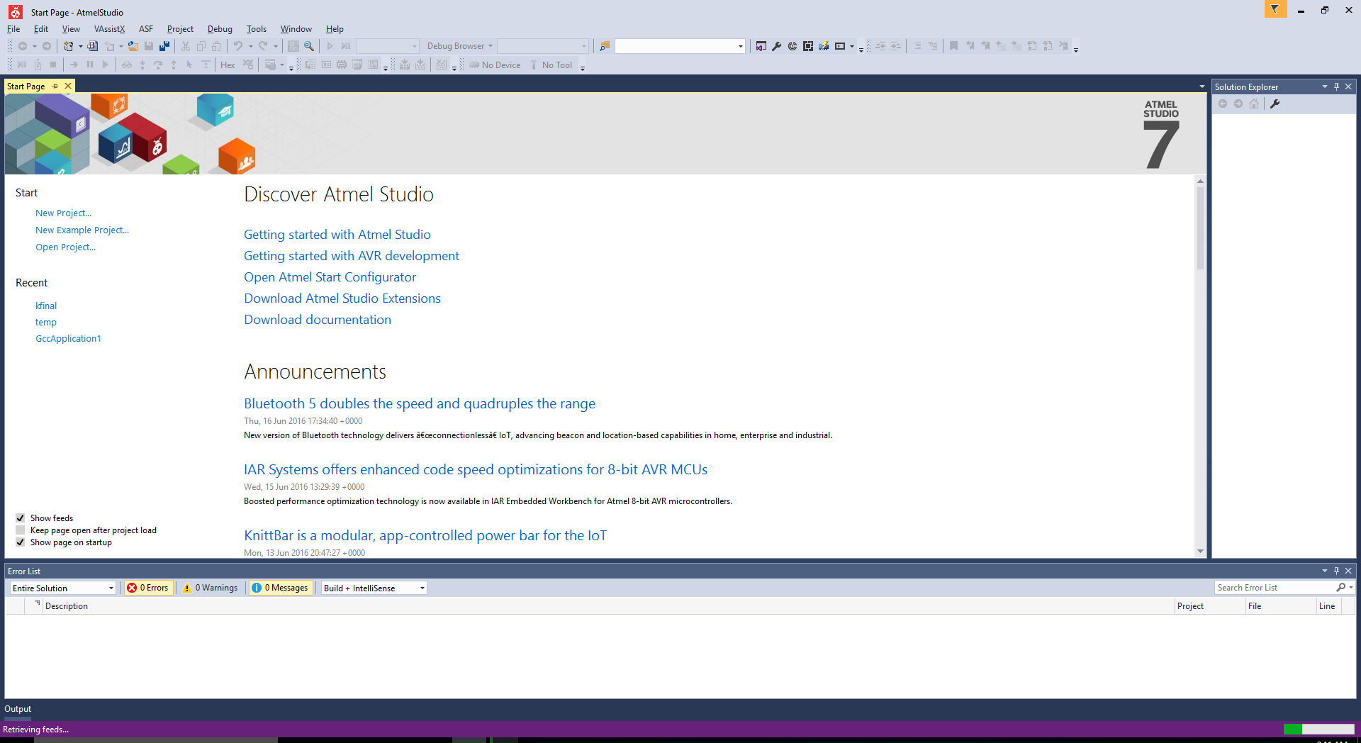Pin the Error List panel
The height and width of the screenshot is (743, 1361).
point(1336,571)
